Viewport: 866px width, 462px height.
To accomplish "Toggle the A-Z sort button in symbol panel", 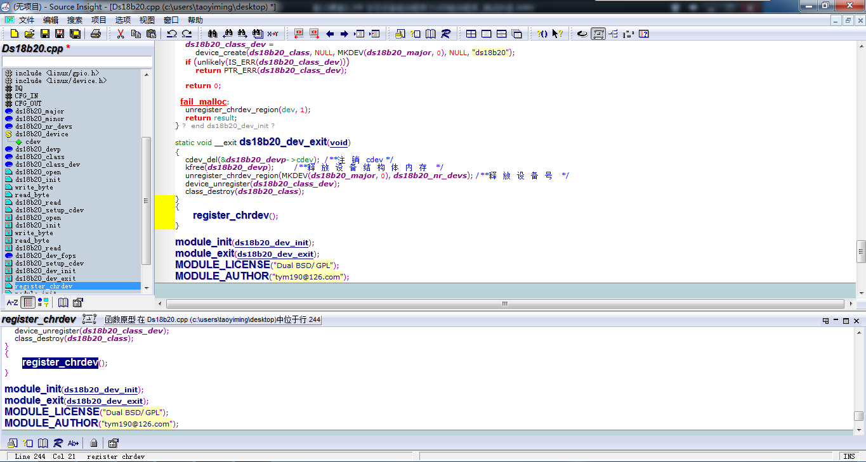I will tap(12, 302).
